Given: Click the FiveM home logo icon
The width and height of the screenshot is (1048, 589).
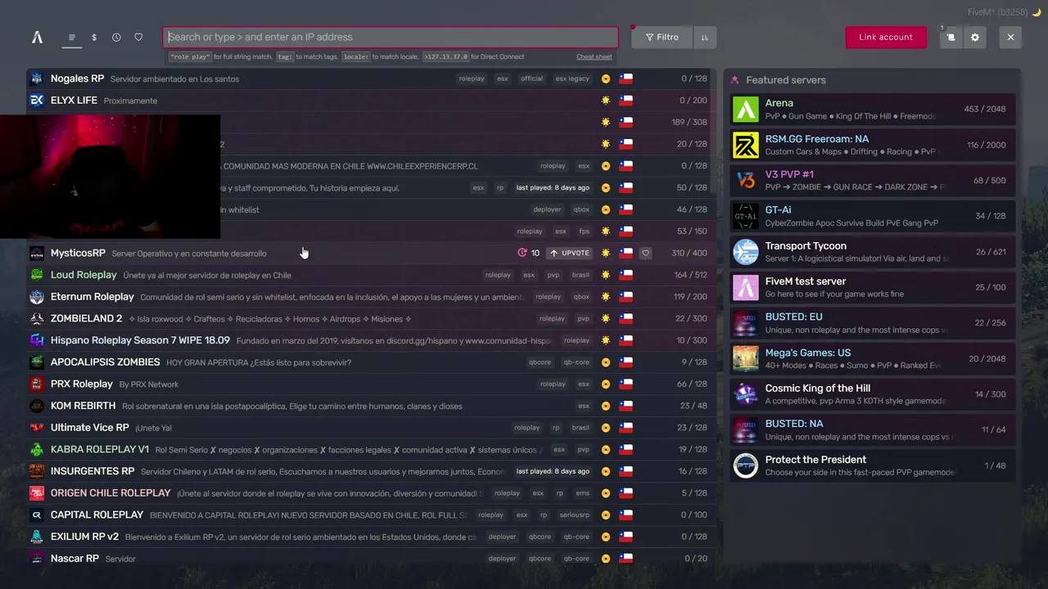Looking at the screenshot, I should coord(37,37).
